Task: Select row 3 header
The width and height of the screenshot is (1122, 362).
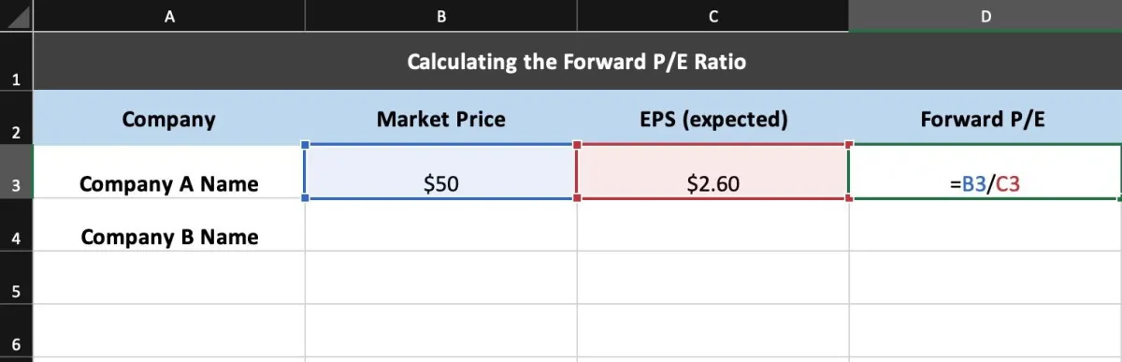Action: pos(16,171)
